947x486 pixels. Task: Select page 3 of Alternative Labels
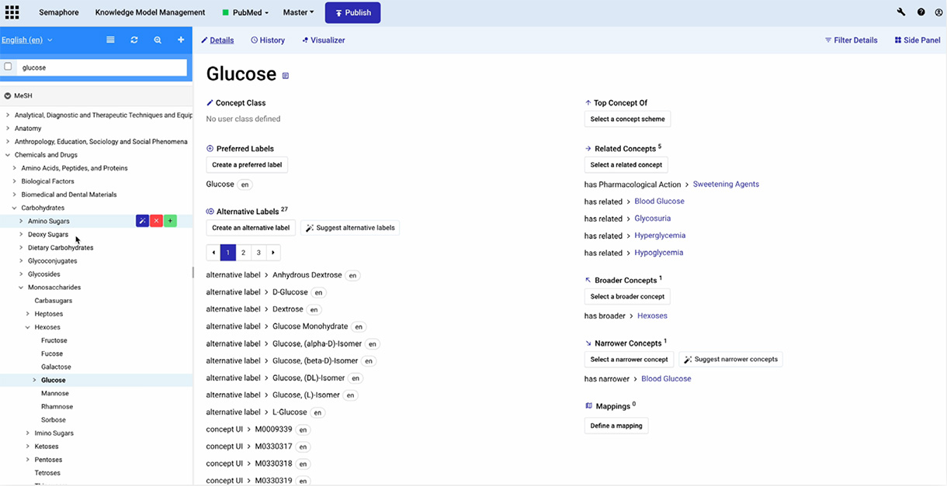(258, 252)
